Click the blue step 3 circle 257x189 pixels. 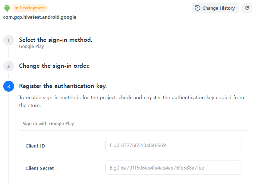point(9,86)
